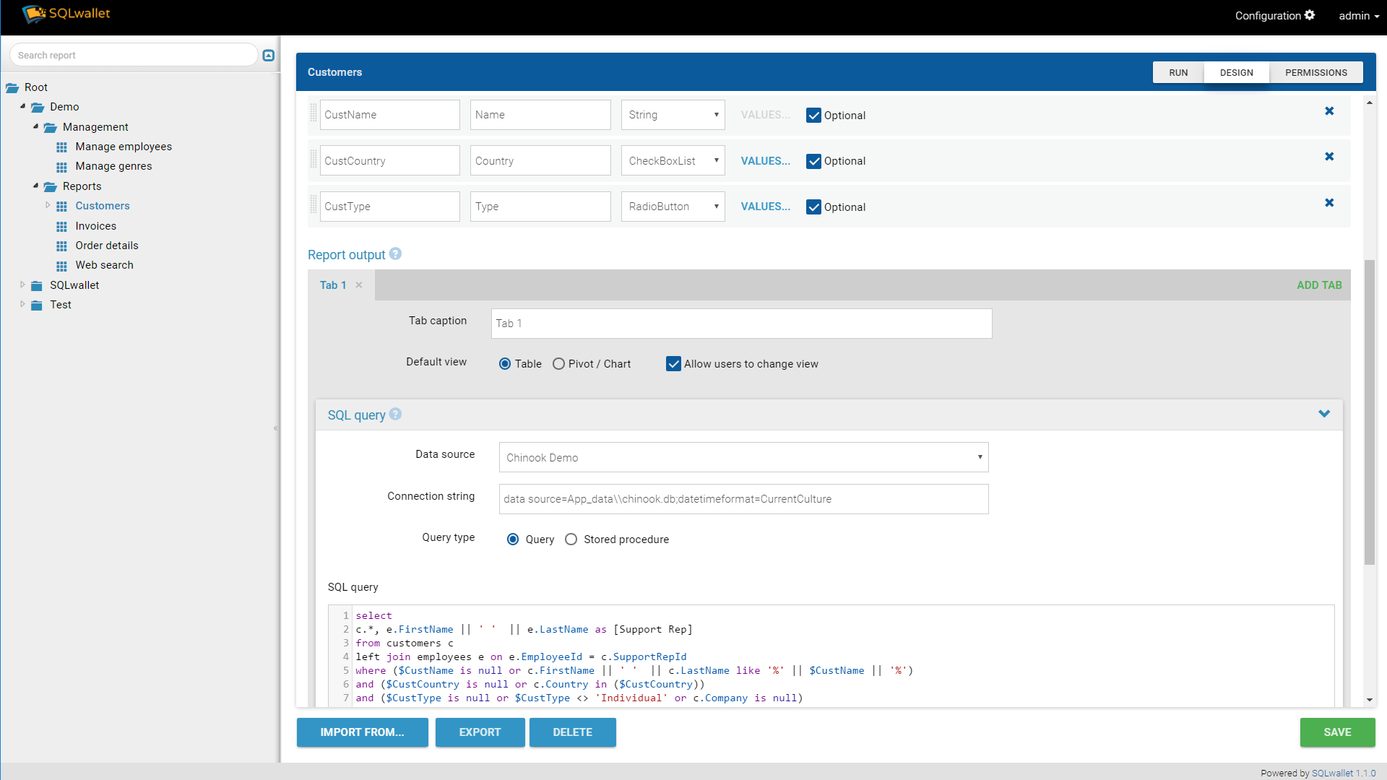Screen dimensions: 1387x780
Task: Click the Invoices report grid icon
Action: [62, 226]
